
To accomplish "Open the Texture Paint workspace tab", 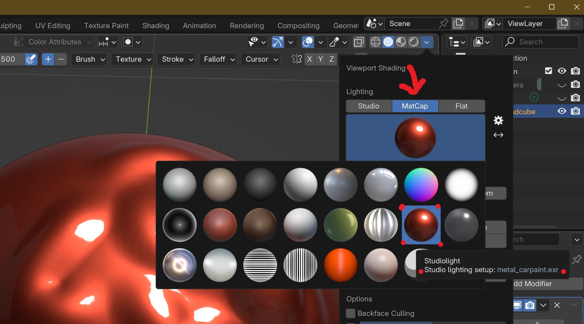I will click(106, 26).
